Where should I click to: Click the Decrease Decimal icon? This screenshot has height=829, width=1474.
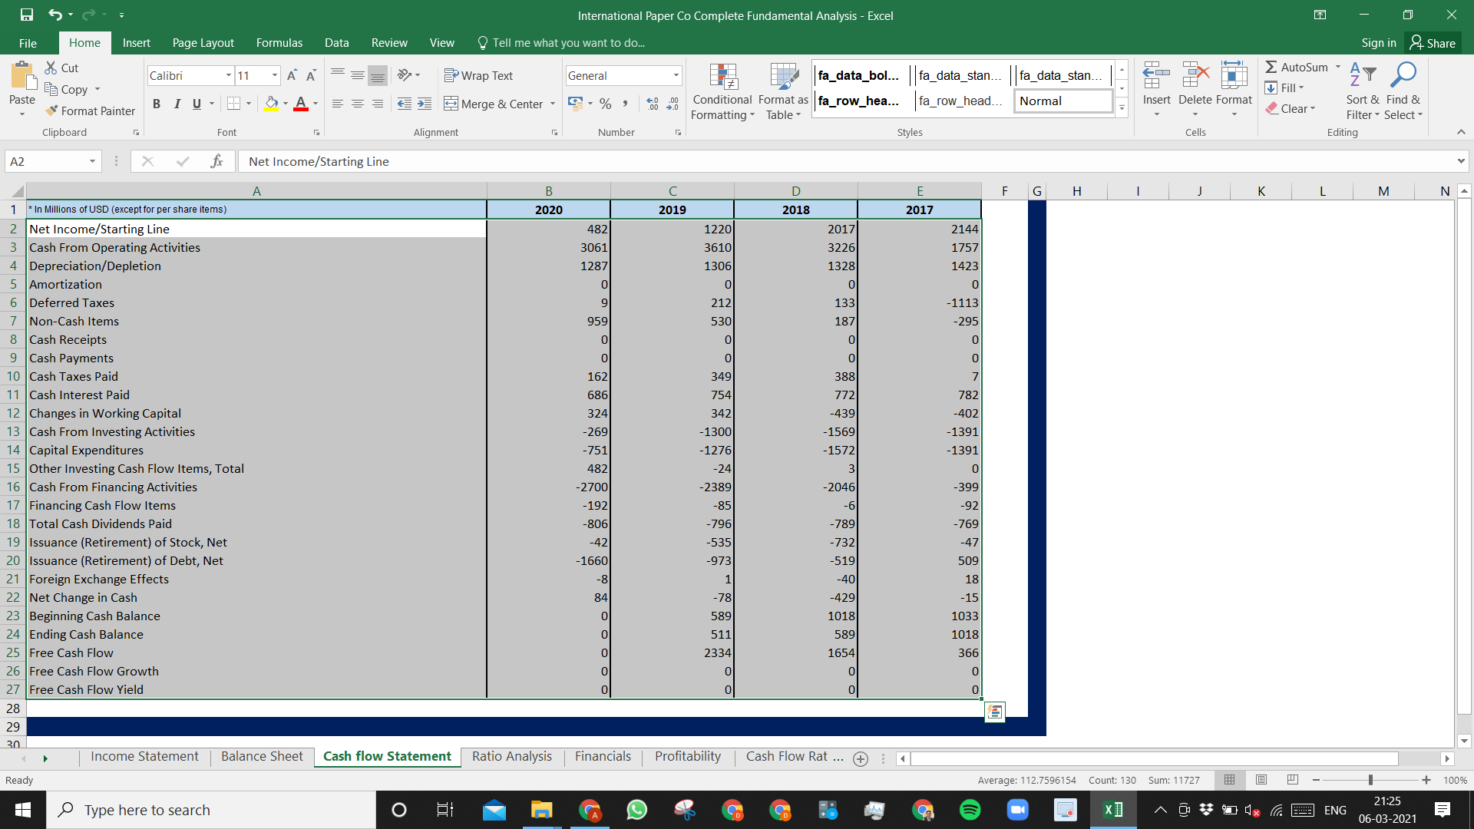click(x=673, y=104)
